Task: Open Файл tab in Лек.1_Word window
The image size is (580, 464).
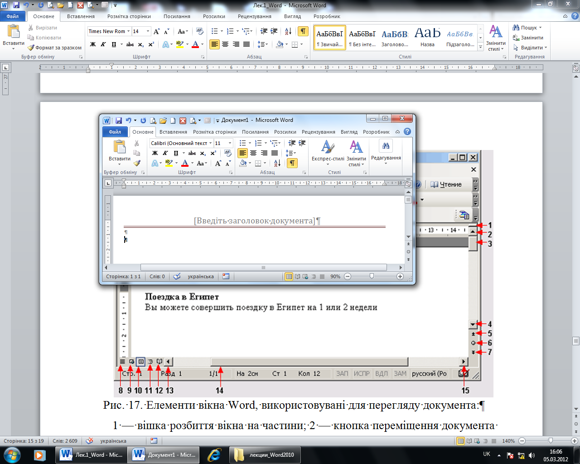Action: 13,16
